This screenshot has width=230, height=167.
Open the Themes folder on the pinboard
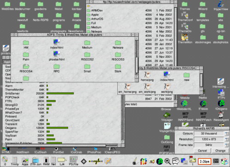(184, 6)
